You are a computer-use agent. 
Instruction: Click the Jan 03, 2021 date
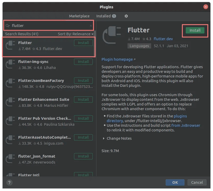[177, 46]
